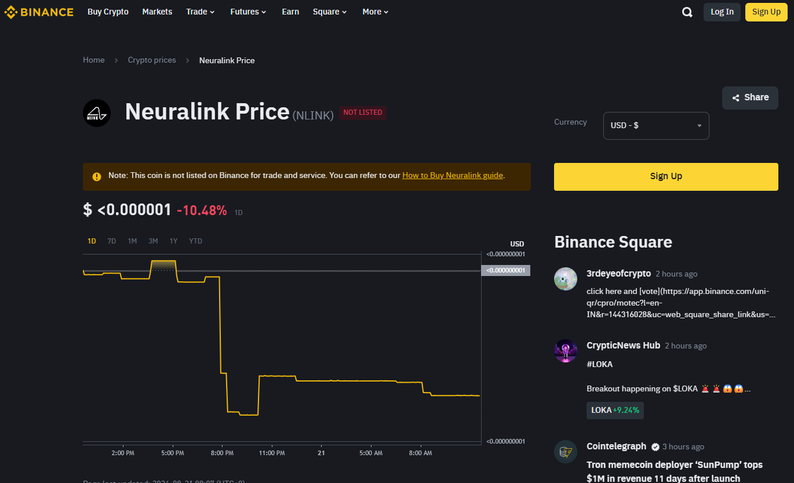794x483 pixels.
Task: Select the 3M chart range
Action: click(x=153, y=241)
